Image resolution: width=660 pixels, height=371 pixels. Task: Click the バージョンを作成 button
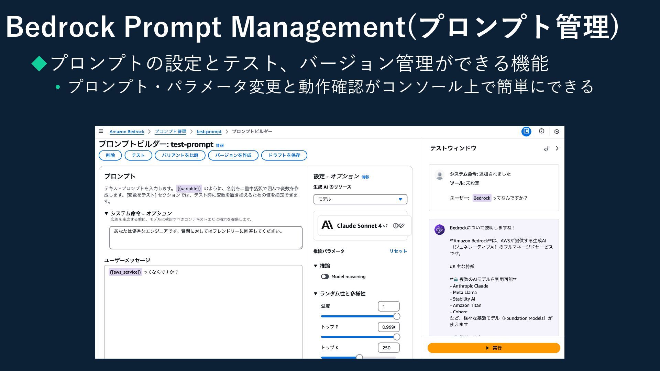pos(233,155)
